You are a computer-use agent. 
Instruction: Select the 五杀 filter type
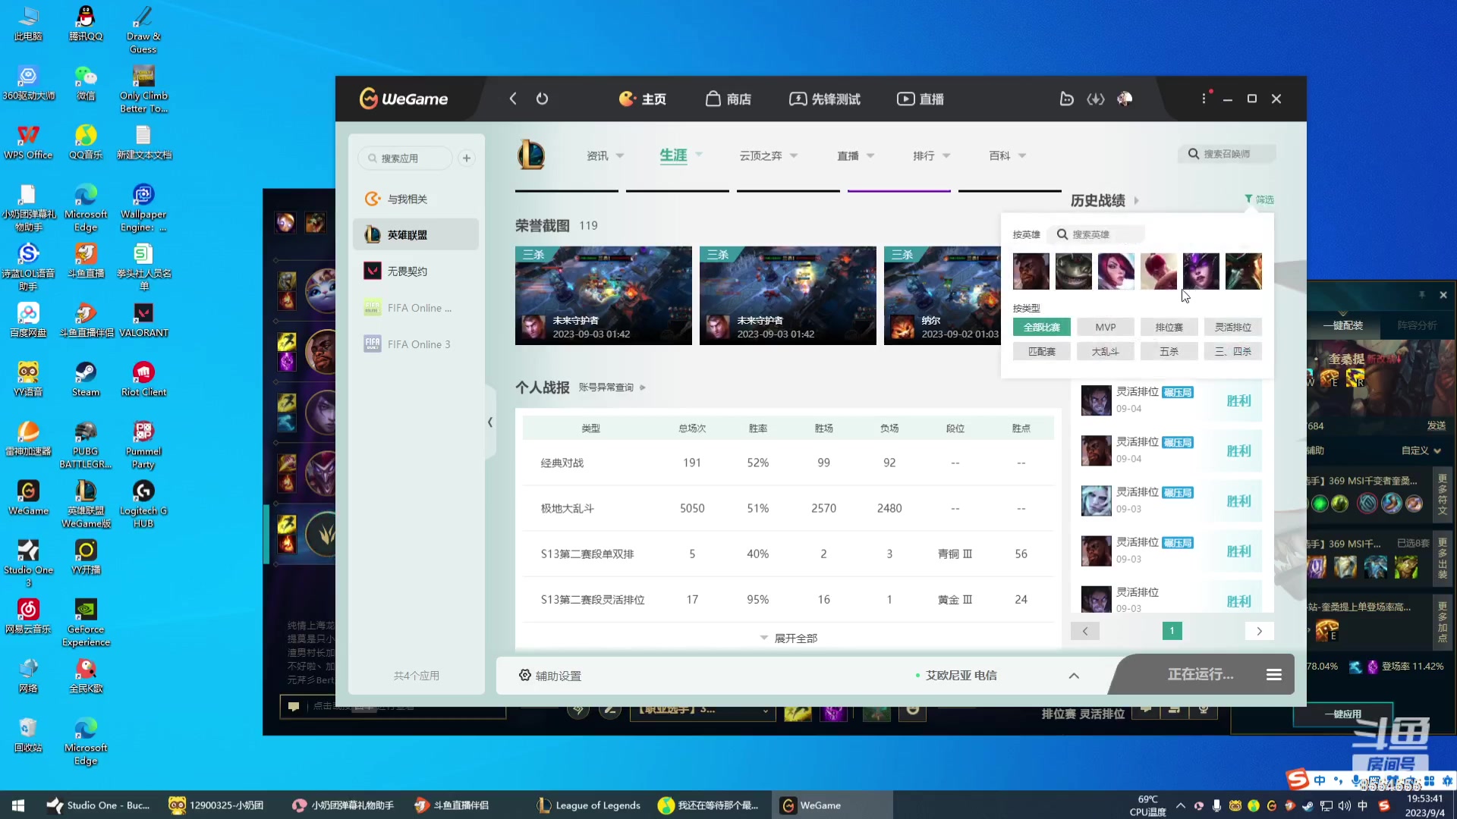[1169, 351]
